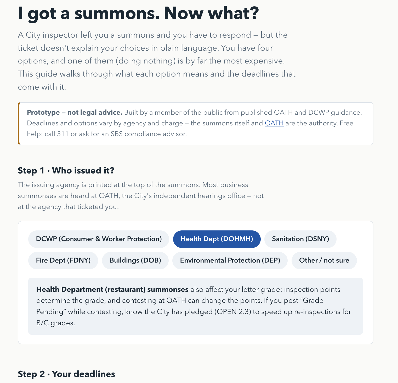
Task: Click the 'Step 1 · Who issued it?' heading
Action: coord(66,171)
